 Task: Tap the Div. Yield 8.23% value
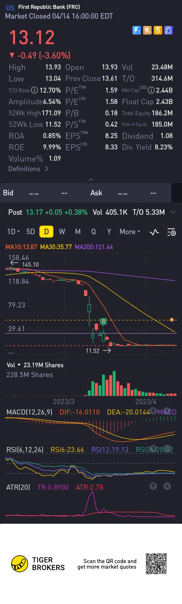[164, 147]
